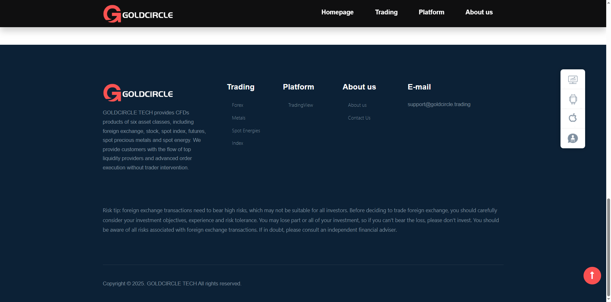Click the GoldCircle logo in the footer

click(138, 93)
